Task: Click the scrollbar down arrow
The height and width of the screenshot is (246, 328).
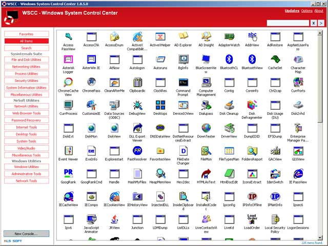Action: [320, 238]
